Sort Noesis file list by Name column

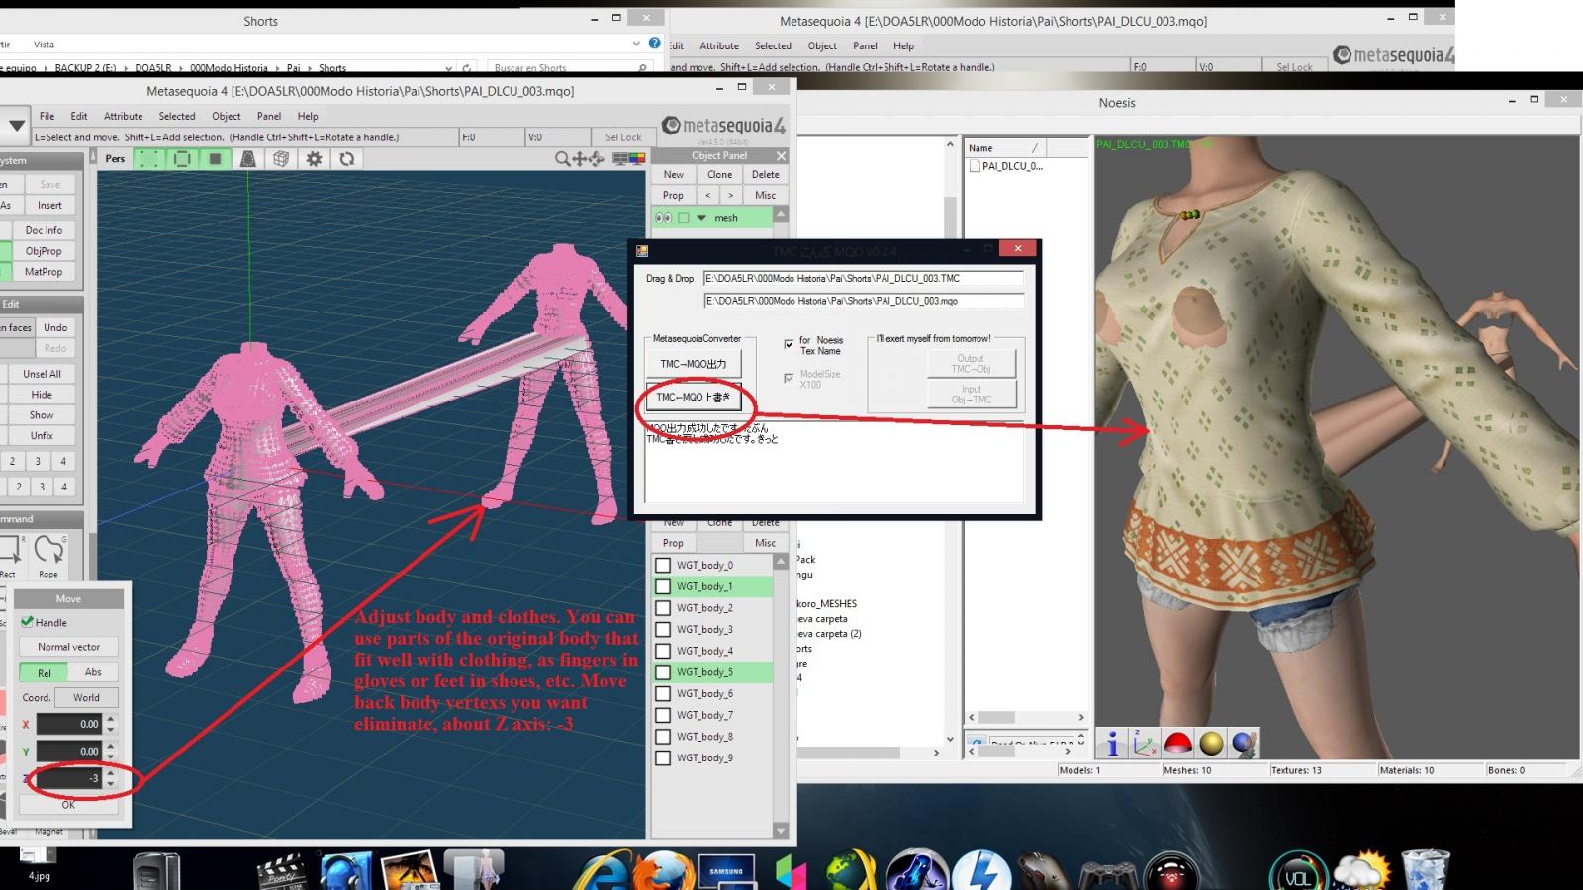1004,148
